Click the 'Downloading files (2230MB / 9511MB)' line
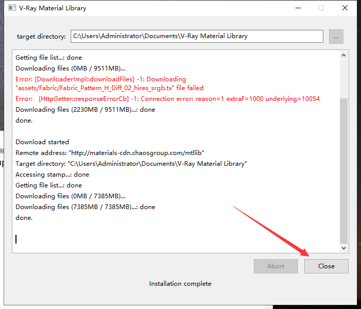 [x=85, y=110]
